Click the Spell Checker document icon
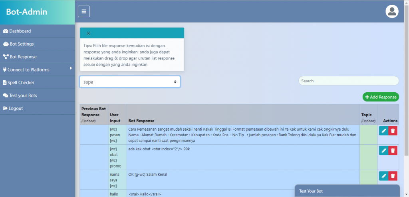The width and height of the screenshot is (409, 197). pyautogui.click(x=4, y=82)
